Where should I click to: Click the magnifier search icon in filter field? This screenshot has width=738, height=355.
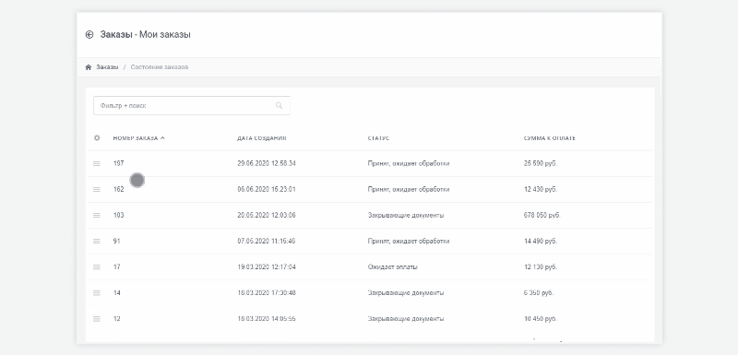(280, 105)
